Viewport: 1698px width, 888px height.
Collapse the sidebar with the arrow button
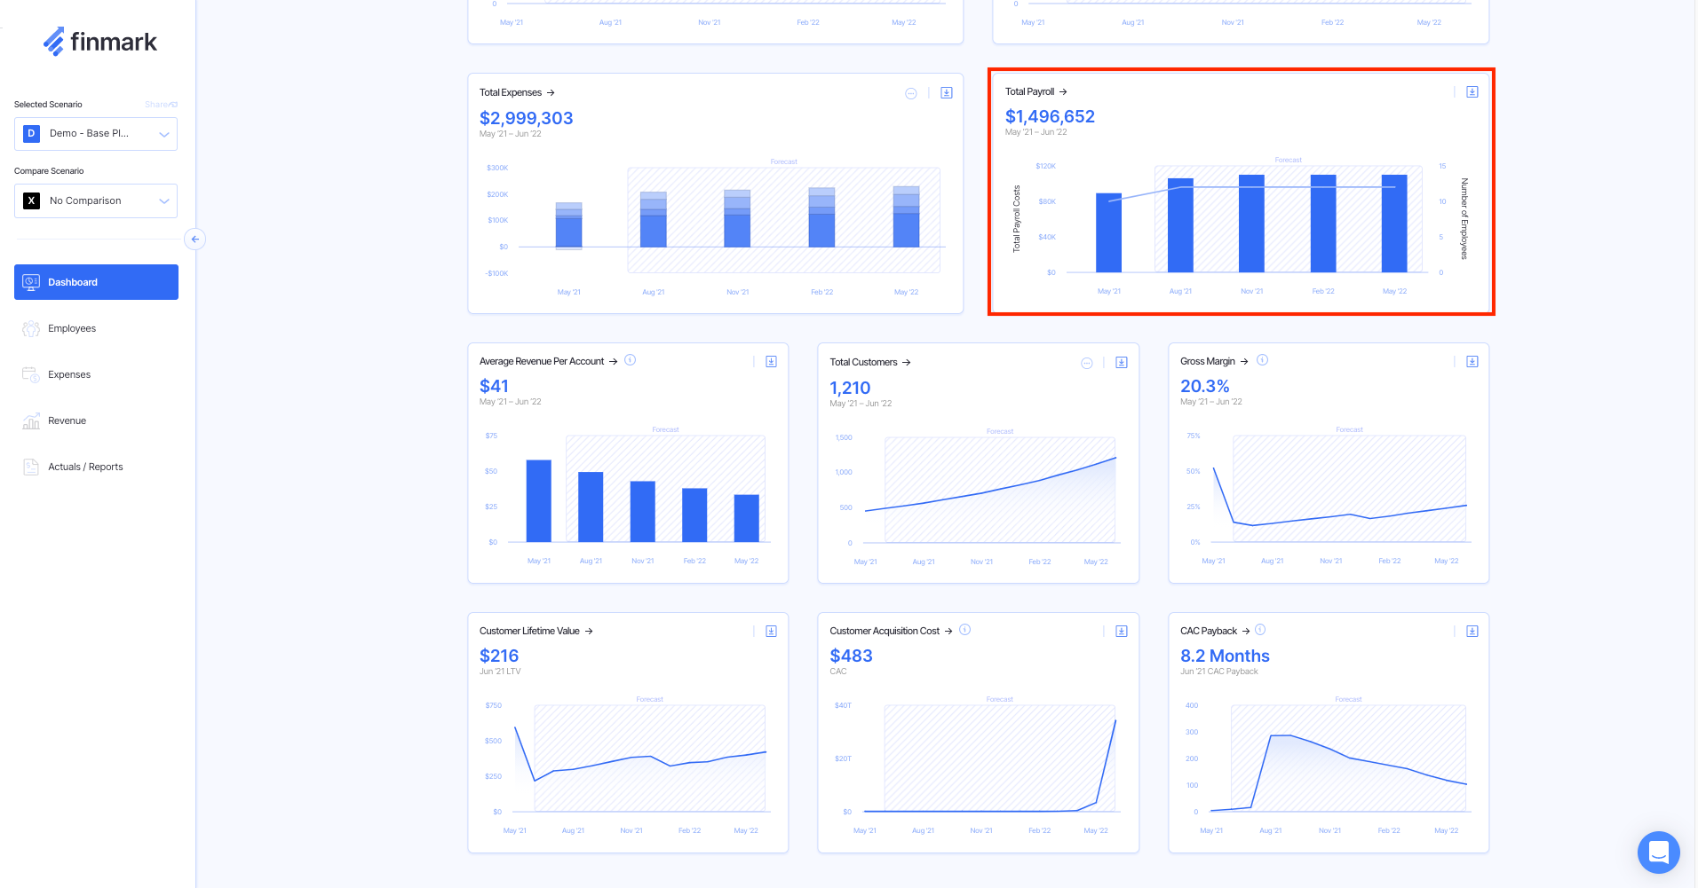click(194, 239)
